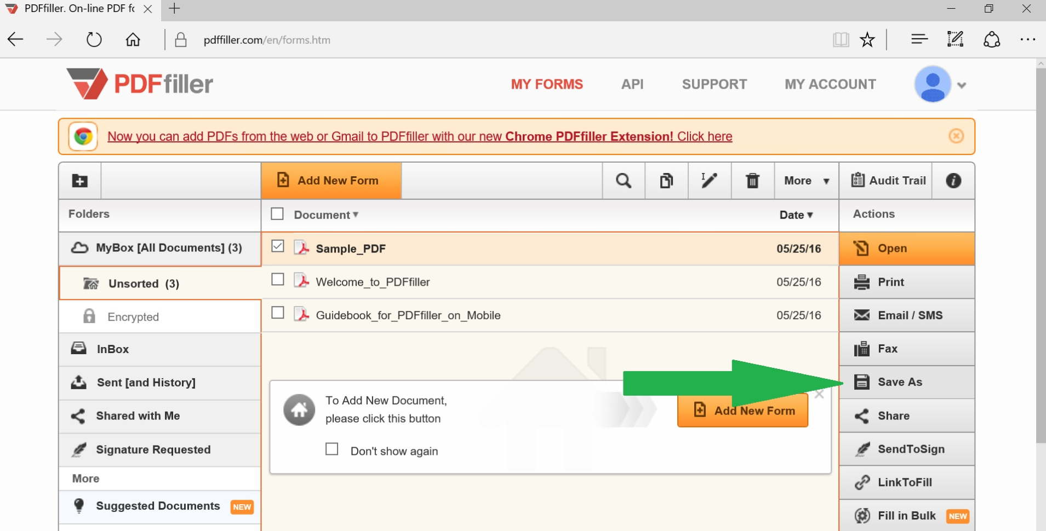Open the search icon in toolbar
This screenshot has height=531, width=1046.
[x=623, y=181]
